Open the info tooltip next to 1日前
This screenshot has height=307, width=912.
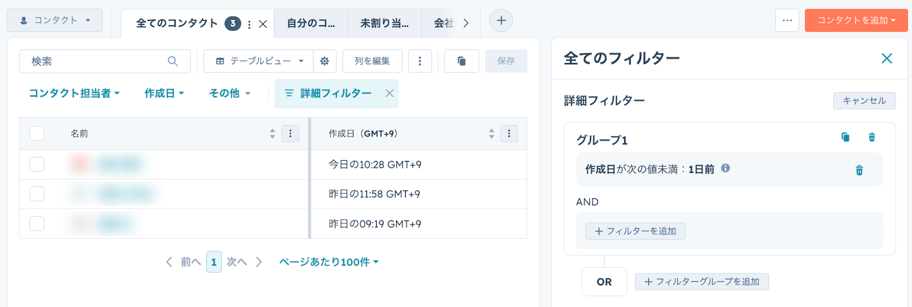[x=726, y=168]
